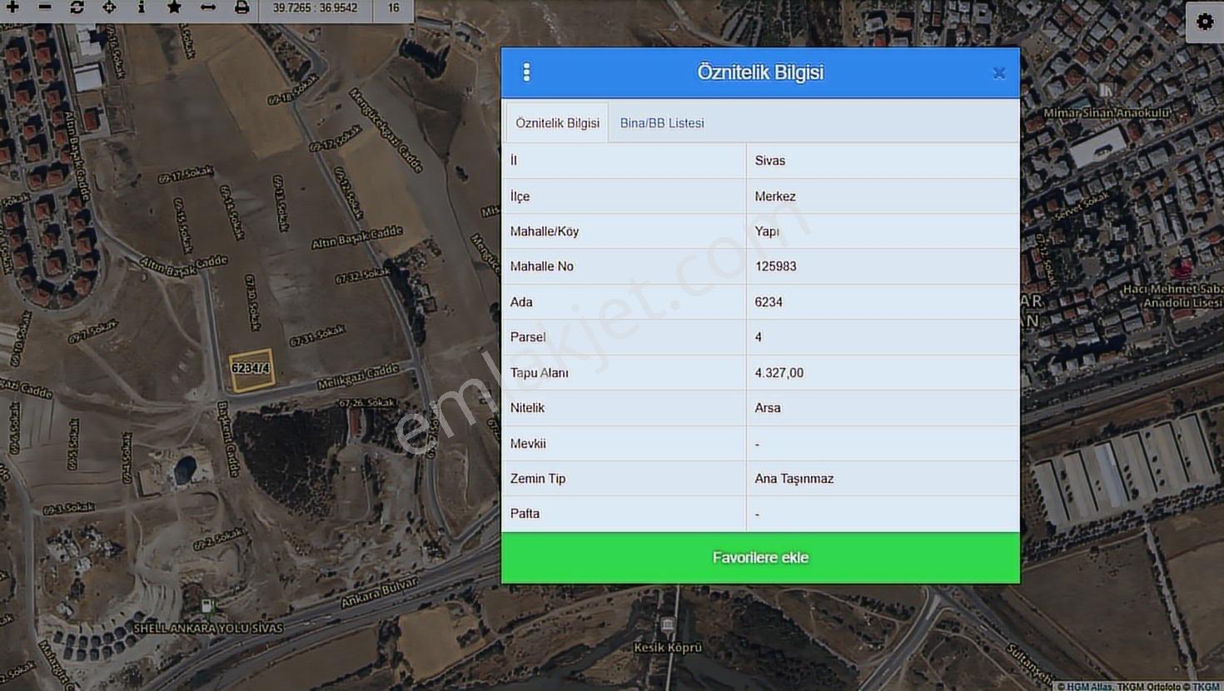Click the Kesik Köprü text label
This screenshot has height=691, width=1224.
(x=668, y=647)
